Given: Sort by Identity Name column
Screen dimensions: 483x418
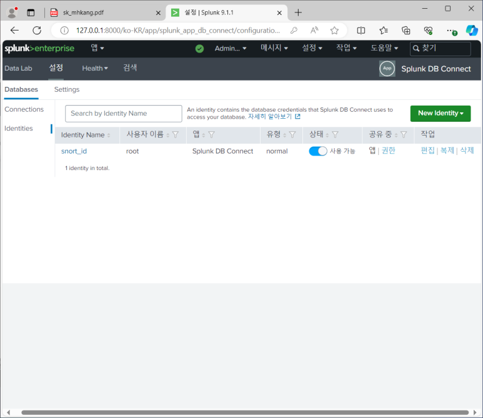Looking at the screenshot, I should (109, 135).
